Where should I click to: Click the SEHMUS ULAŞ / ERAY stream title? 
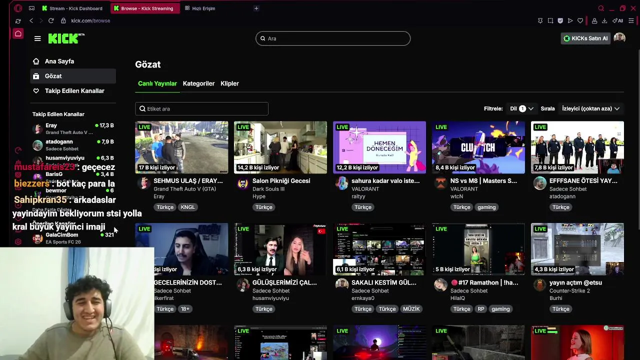[188, 181]
